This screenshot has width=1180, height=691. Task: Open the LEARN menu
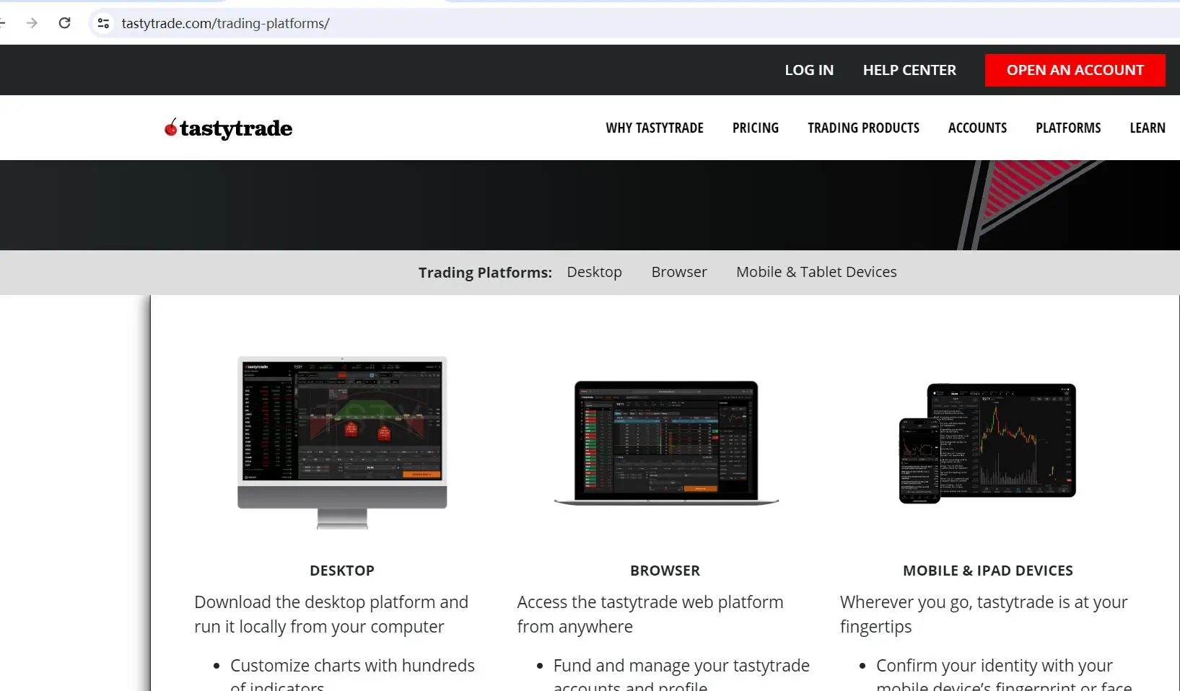[1148, 128]
